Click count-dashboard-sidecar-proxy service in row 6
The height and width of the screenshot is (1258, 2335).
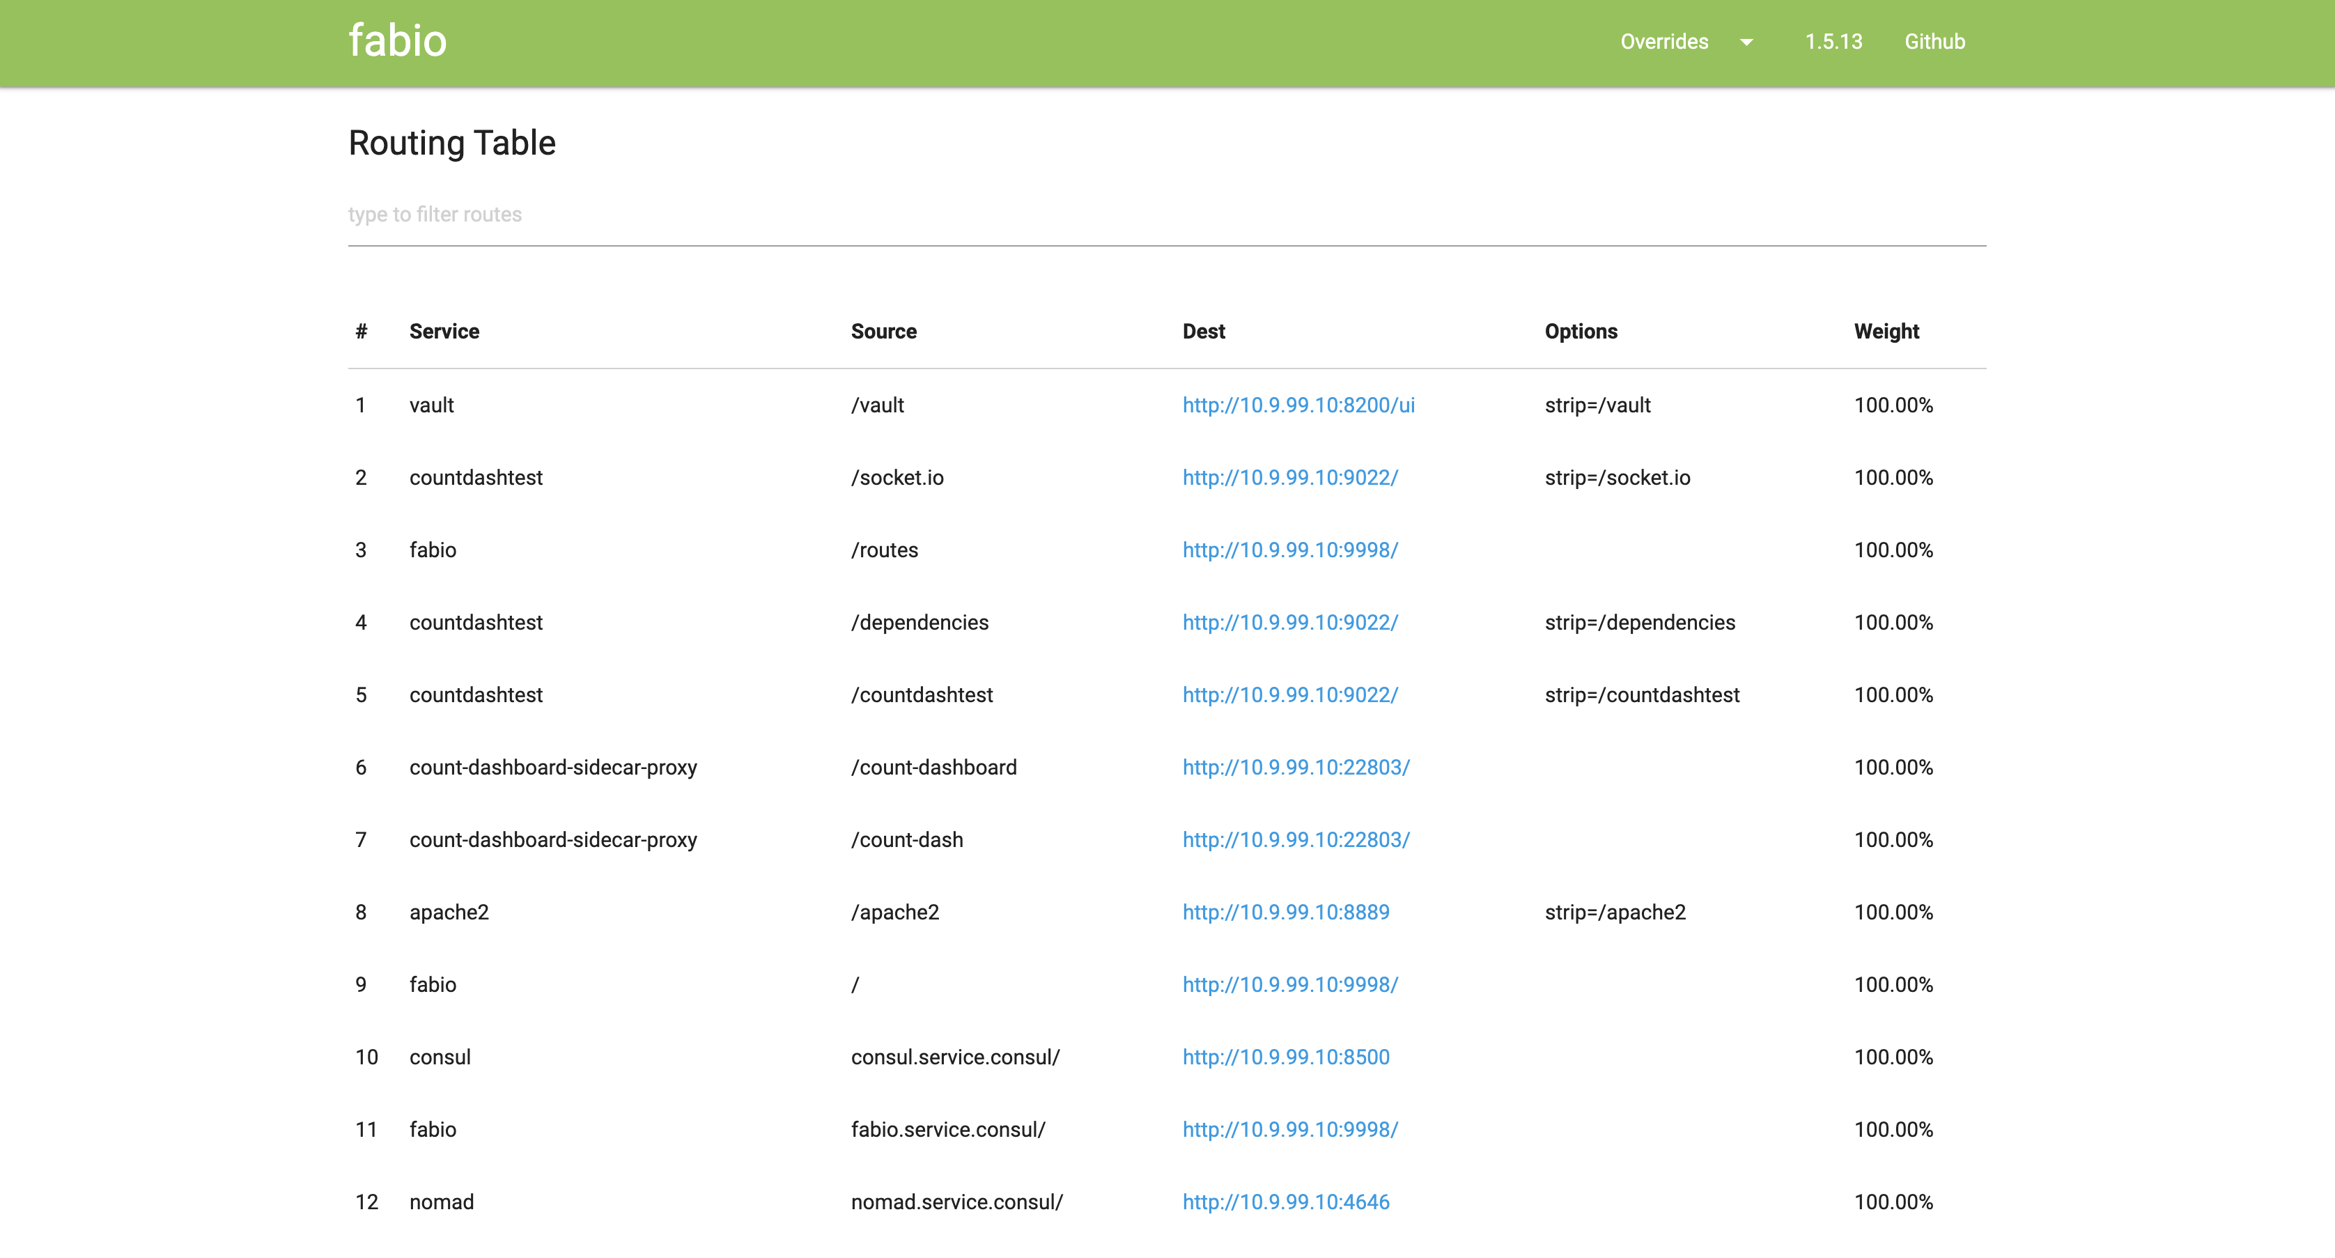coord(553,768)
